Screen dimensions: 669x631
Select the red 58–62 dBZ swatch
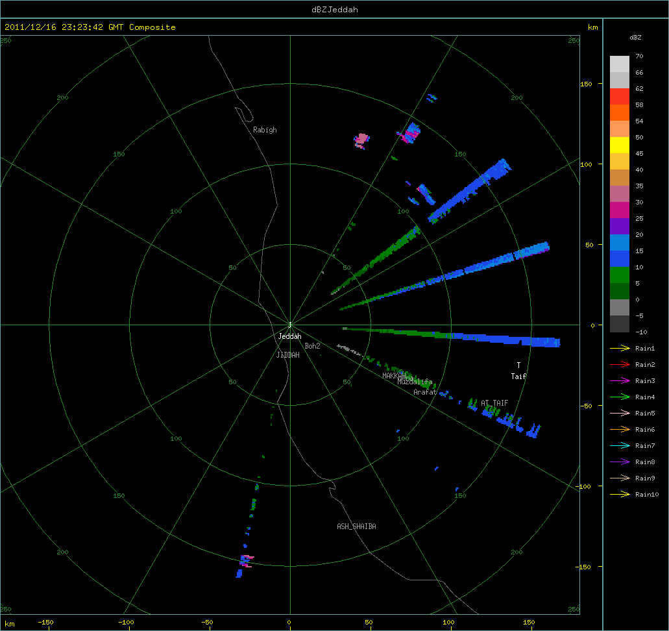pyautogui.click(x=620, y=97)
